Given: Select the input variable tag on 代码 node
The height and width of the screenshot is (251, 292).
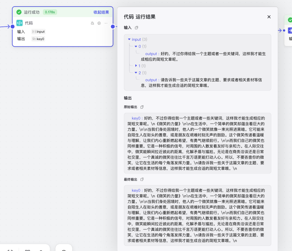Looking at the screenshot, I should pos(38,32).
